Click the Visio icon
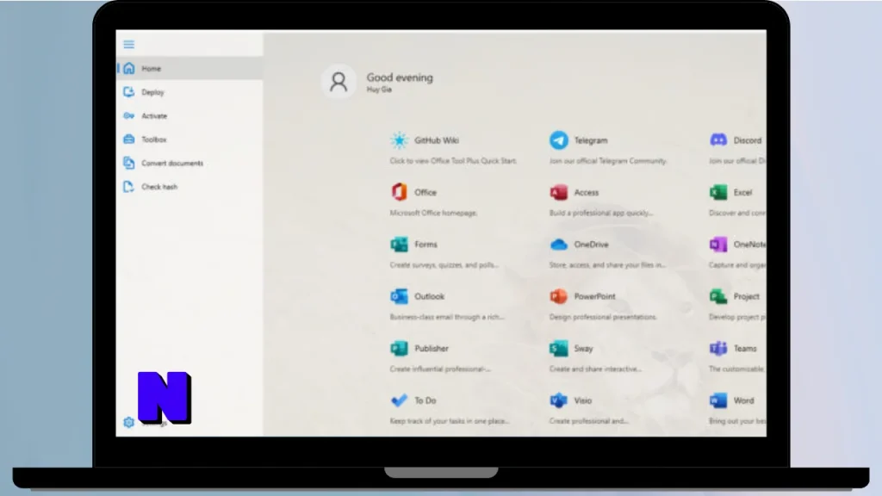This screenshot has width=882, height=496. click(558, 400)
